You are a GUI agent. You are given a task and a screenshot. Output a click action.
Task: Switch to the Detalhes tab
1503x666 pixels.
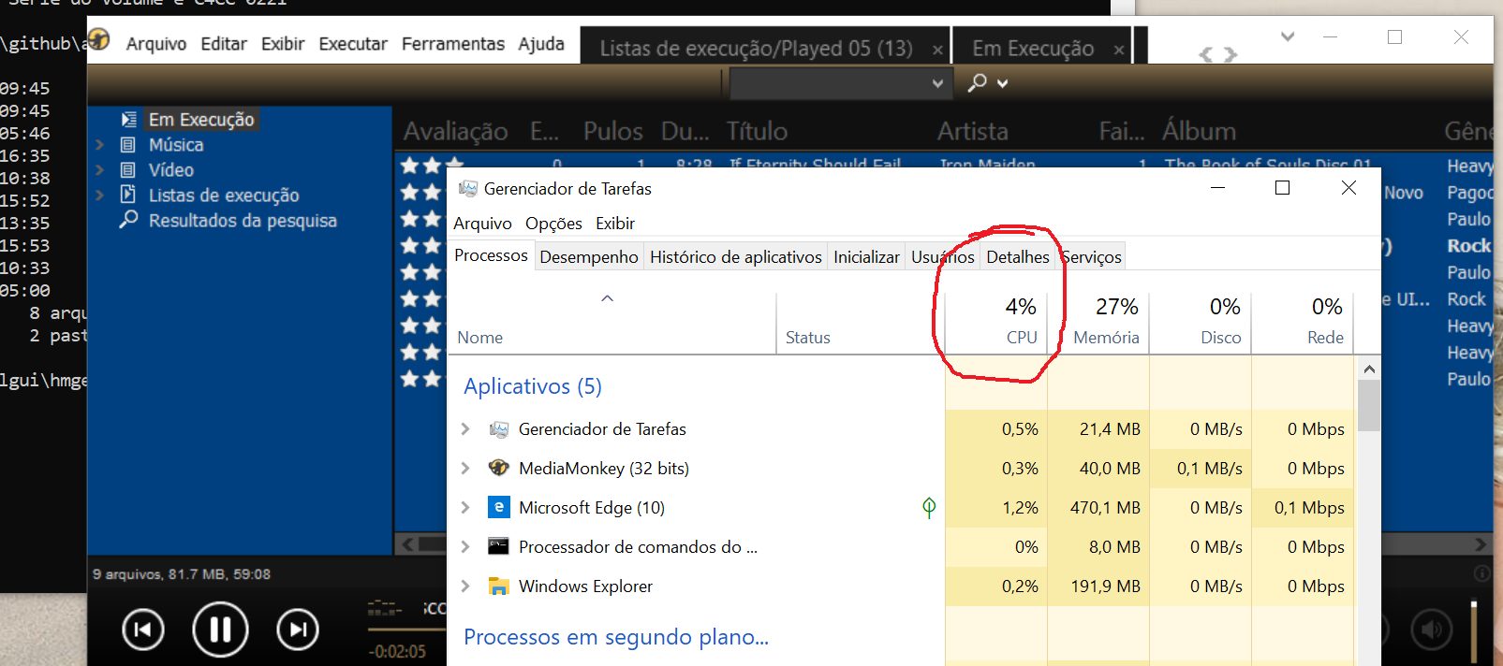tap(1018, 257)
